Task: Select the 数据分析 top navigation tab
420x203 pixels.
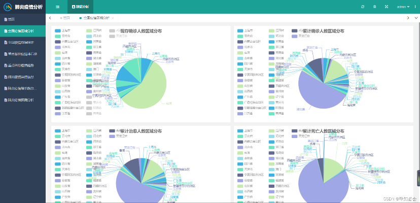Action: 80,7
